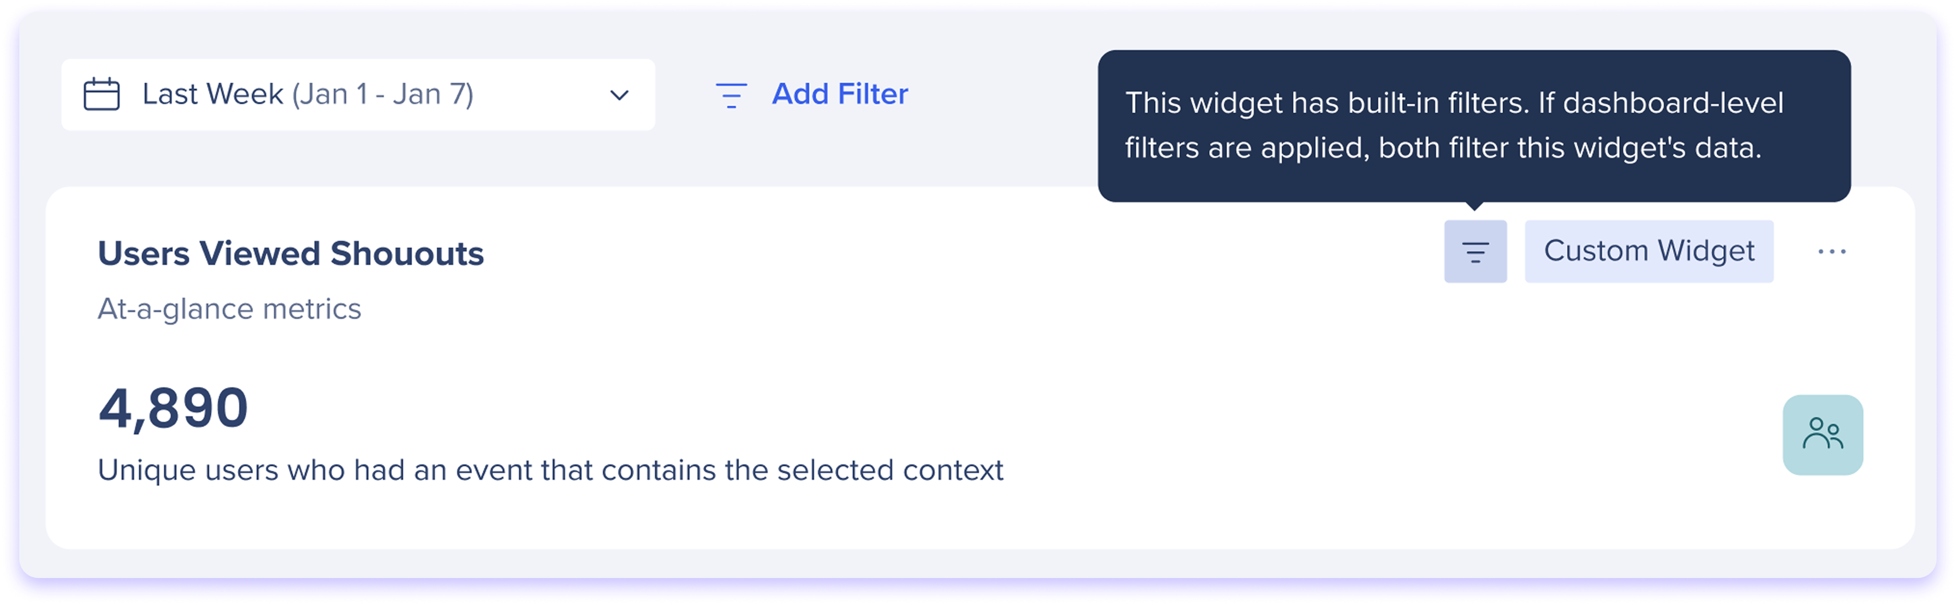Click the Custom Widget badge
Image resolution: width=1956 pixels, height=605 pixels.
click(x=1649, y=252)
